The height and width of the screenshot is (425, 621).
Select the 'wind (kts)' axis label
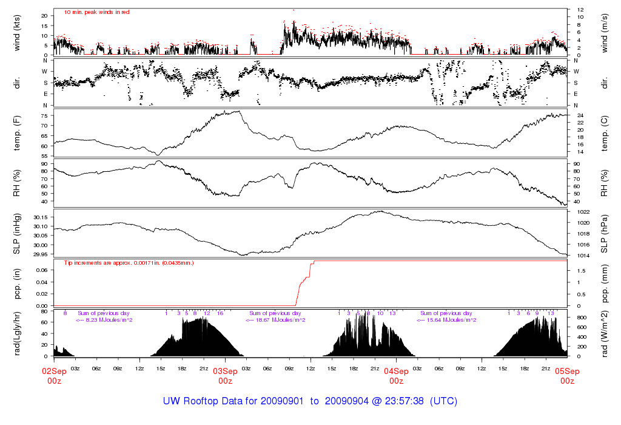(x=16, y=33)
